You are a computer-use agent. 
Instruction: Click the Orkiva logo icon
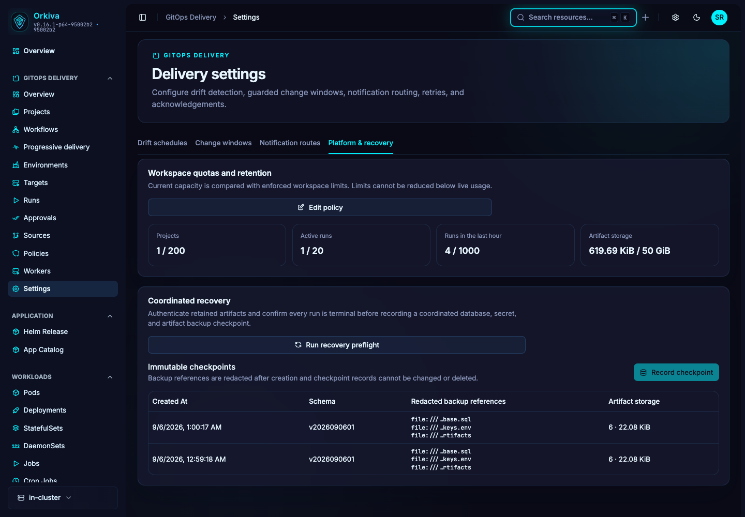(20, 21)
